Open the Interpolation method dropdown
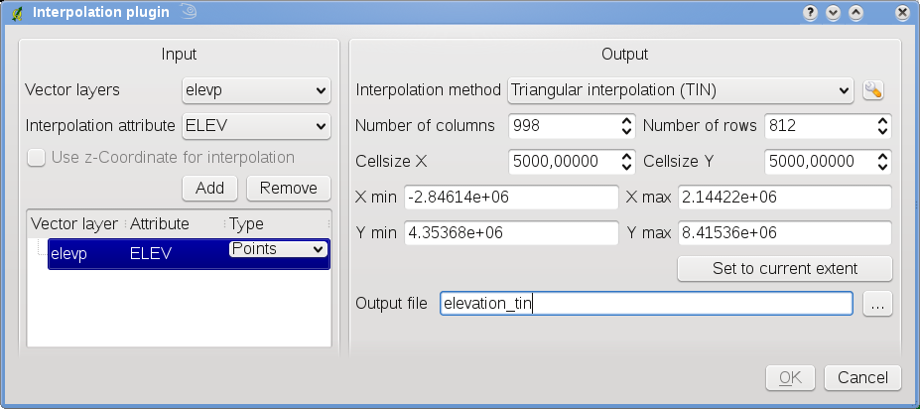 [x=680, y=90]
